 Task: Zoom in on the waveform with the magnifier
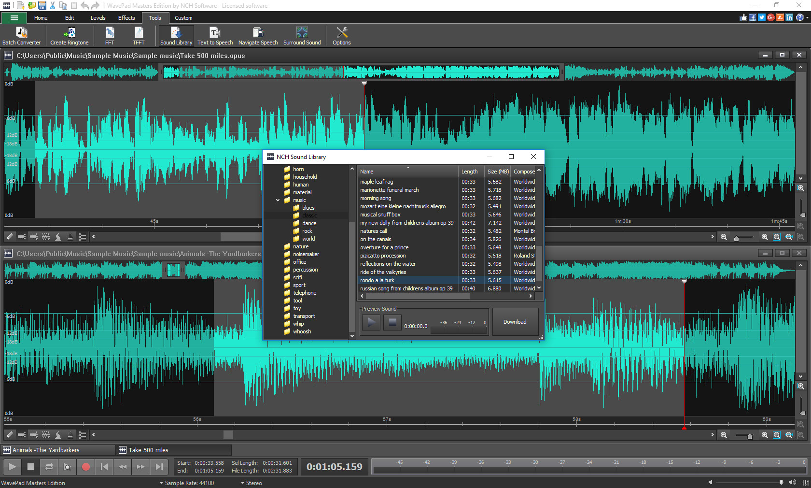(x=765, y=237)
